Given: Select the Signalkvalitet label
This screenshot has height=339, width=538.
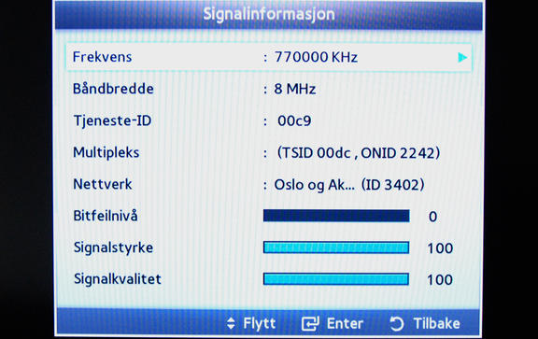Looking at the screenshot, I should click(118, 279).
